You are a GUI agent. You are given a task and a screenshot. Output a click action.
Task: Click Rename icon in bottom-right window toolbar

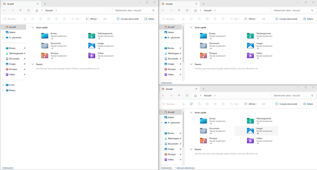[x=207, y=104]
